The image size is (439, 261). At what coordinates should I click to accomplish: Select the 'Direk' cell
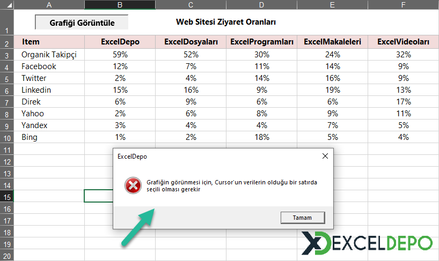coord(49,102)
